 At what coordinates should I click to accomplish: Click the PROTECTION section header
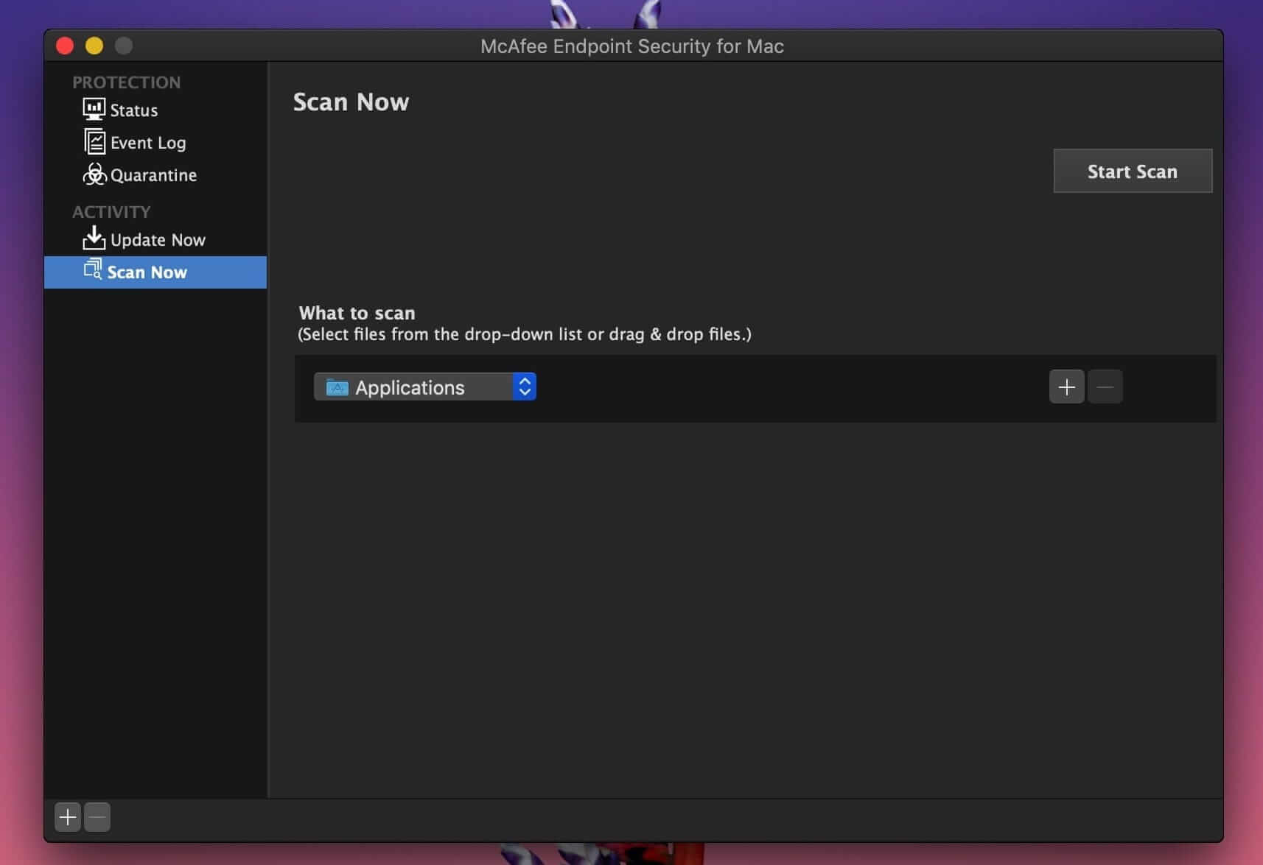click(126, 82)
